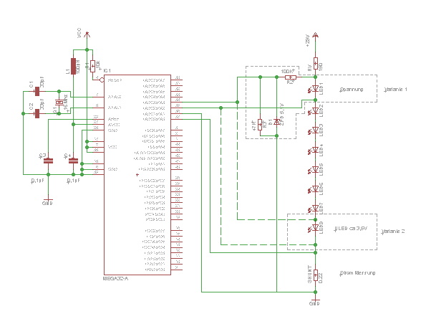Click the 100µH inductor value label
The height and width of the screenshot is (319, 421).
click(78, 67)
